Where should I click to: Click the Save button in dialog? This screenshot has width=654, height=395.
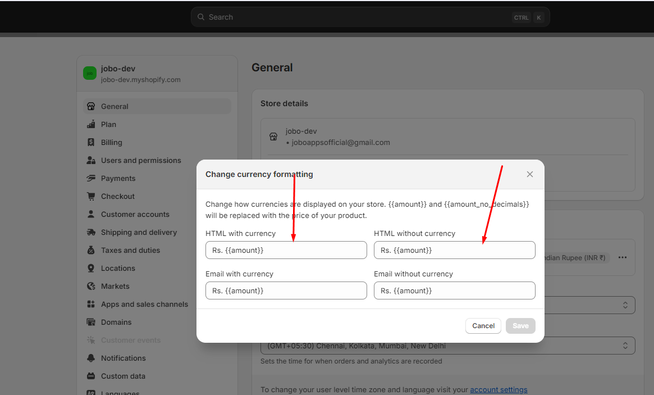click(x=520, y=326)
